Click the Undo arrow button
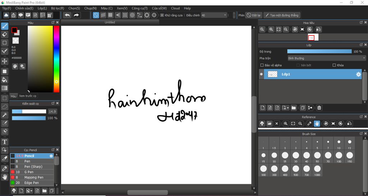The image size is (368, 196). (x=67, y=15)
